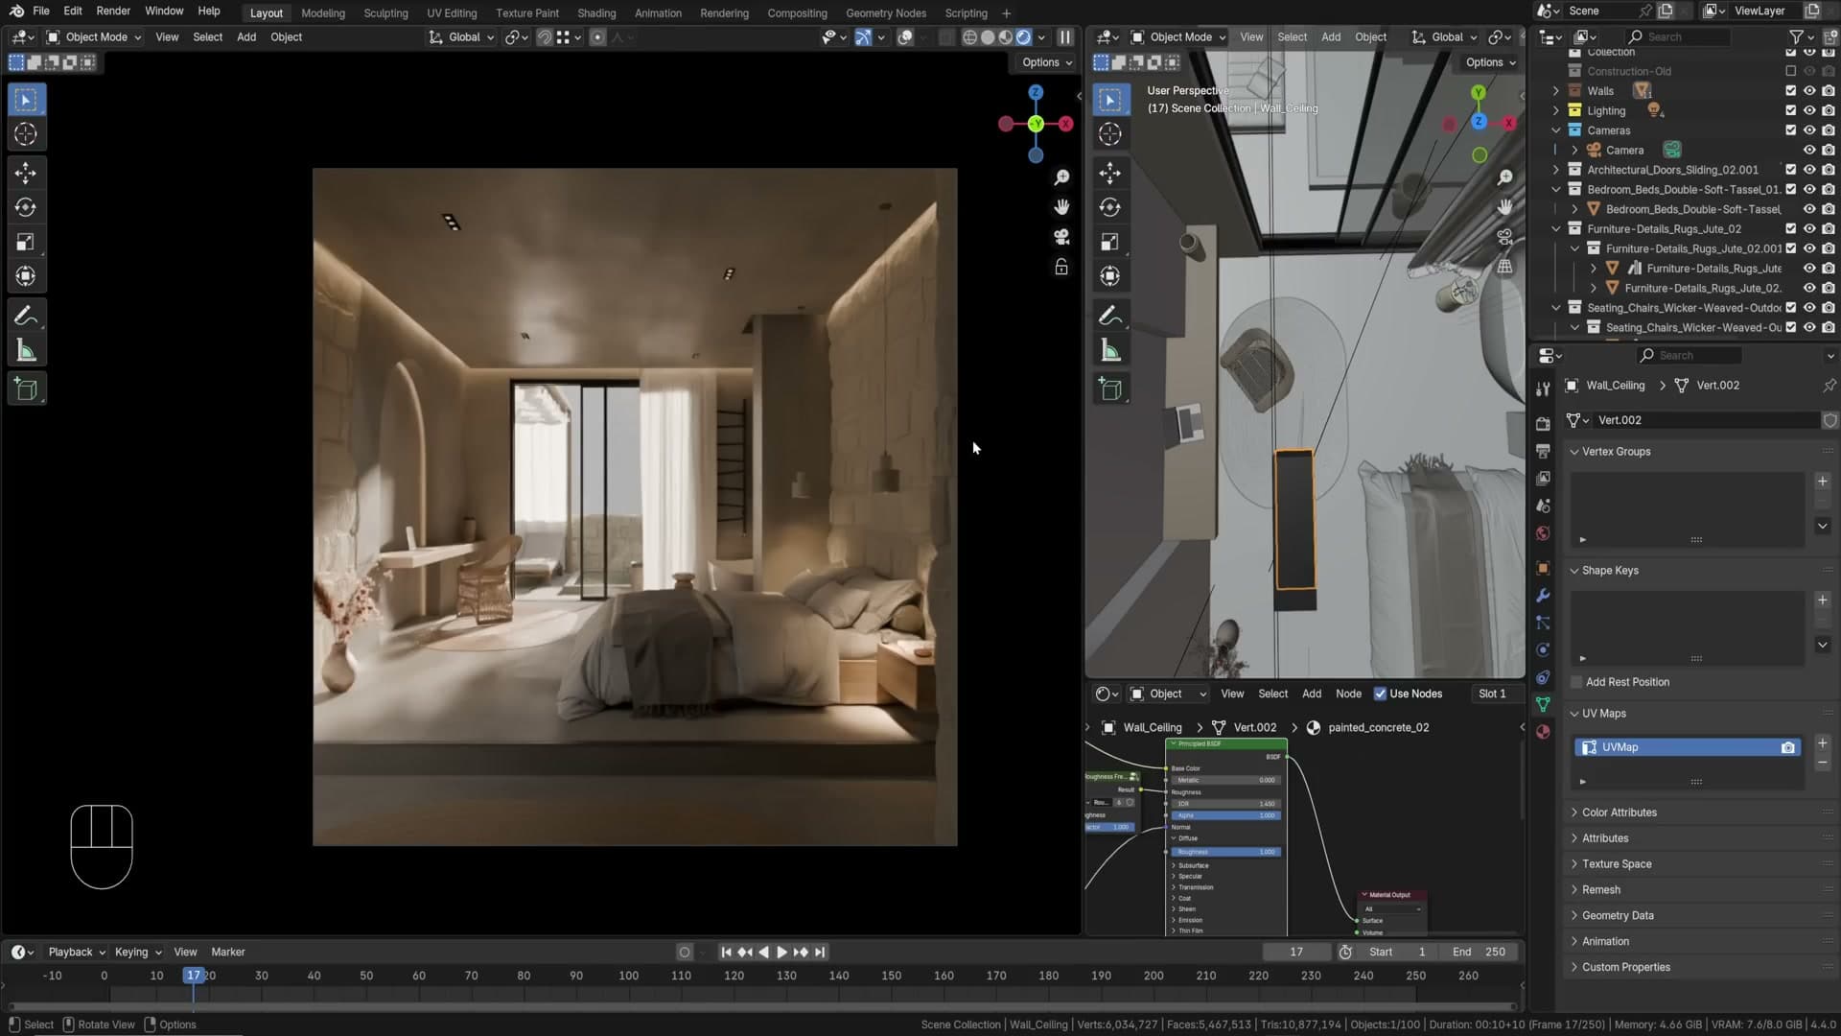Open Options dropdown in left viewport
1841x1036 pixels.
[x=1046, y=62]
